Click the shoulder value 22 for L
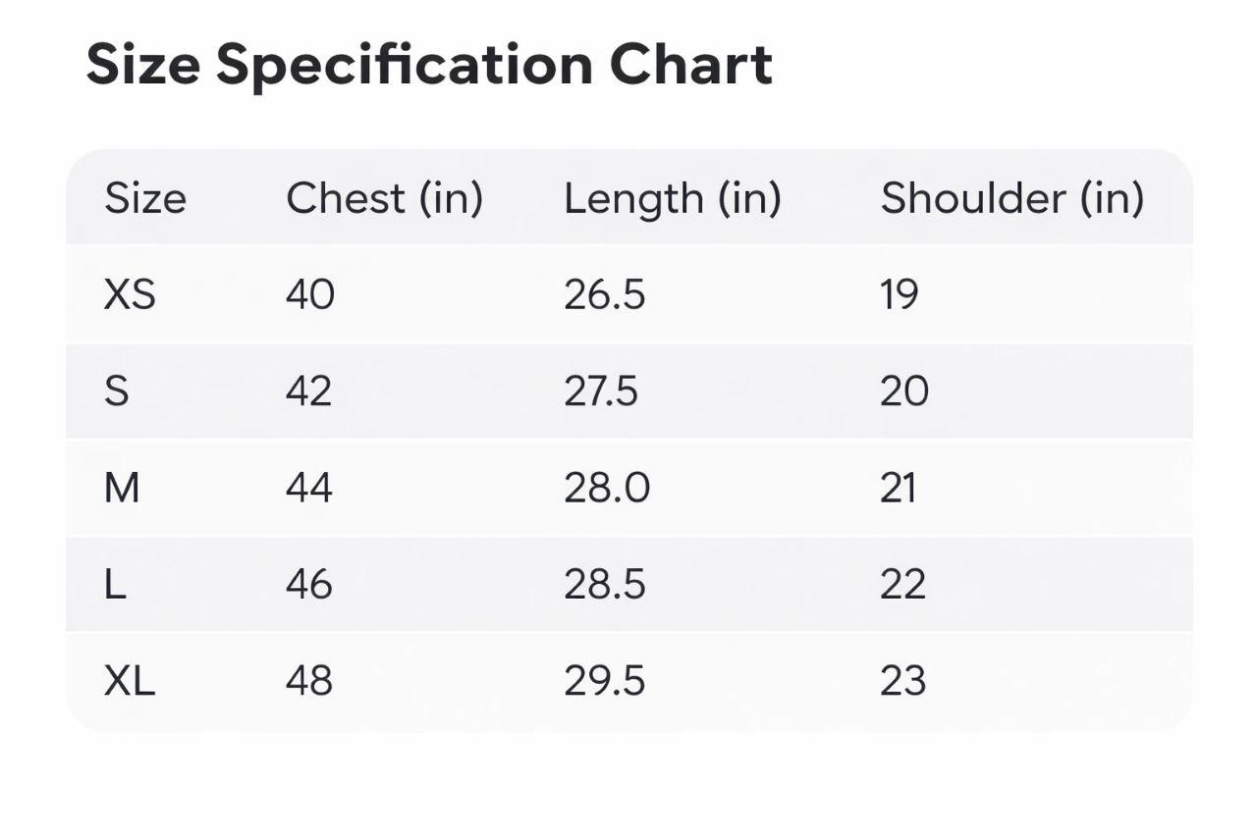Screen dimensions: 1257x837 (x=902, y=585)
